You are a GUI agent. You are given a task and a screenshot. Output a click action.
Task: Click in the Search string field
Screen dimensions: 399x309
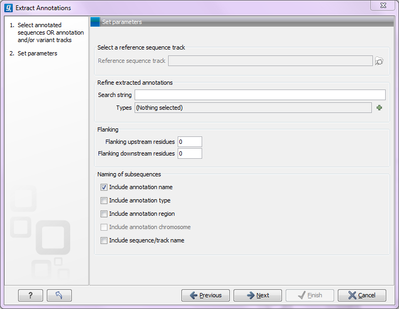[x=260, y=95]
